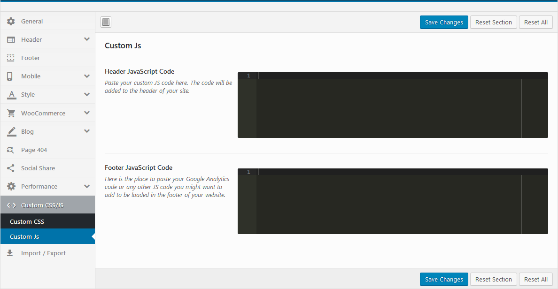The image size is (558, 289).
Task: Click the Footer grid icon
Action: 11,58
